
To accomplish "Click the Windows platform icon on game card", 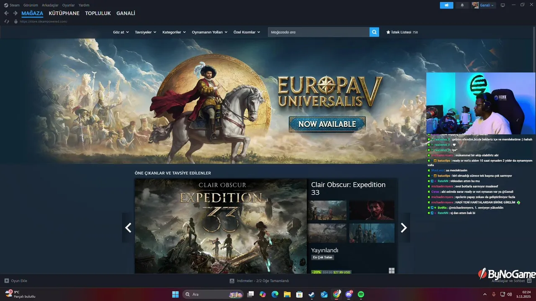I will (392, 270).
